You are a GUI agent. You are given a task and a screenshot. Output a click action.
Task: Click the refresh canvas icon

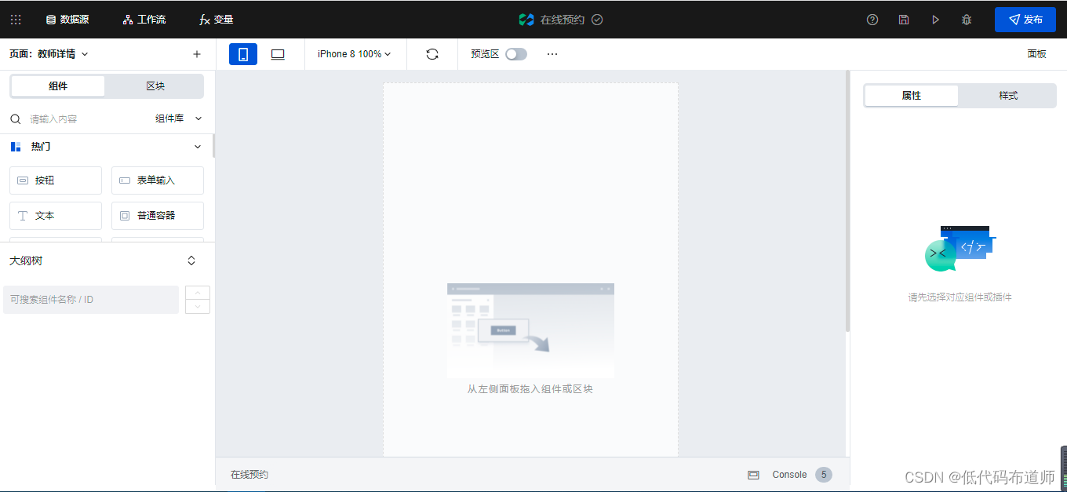[x=432, y=54]
